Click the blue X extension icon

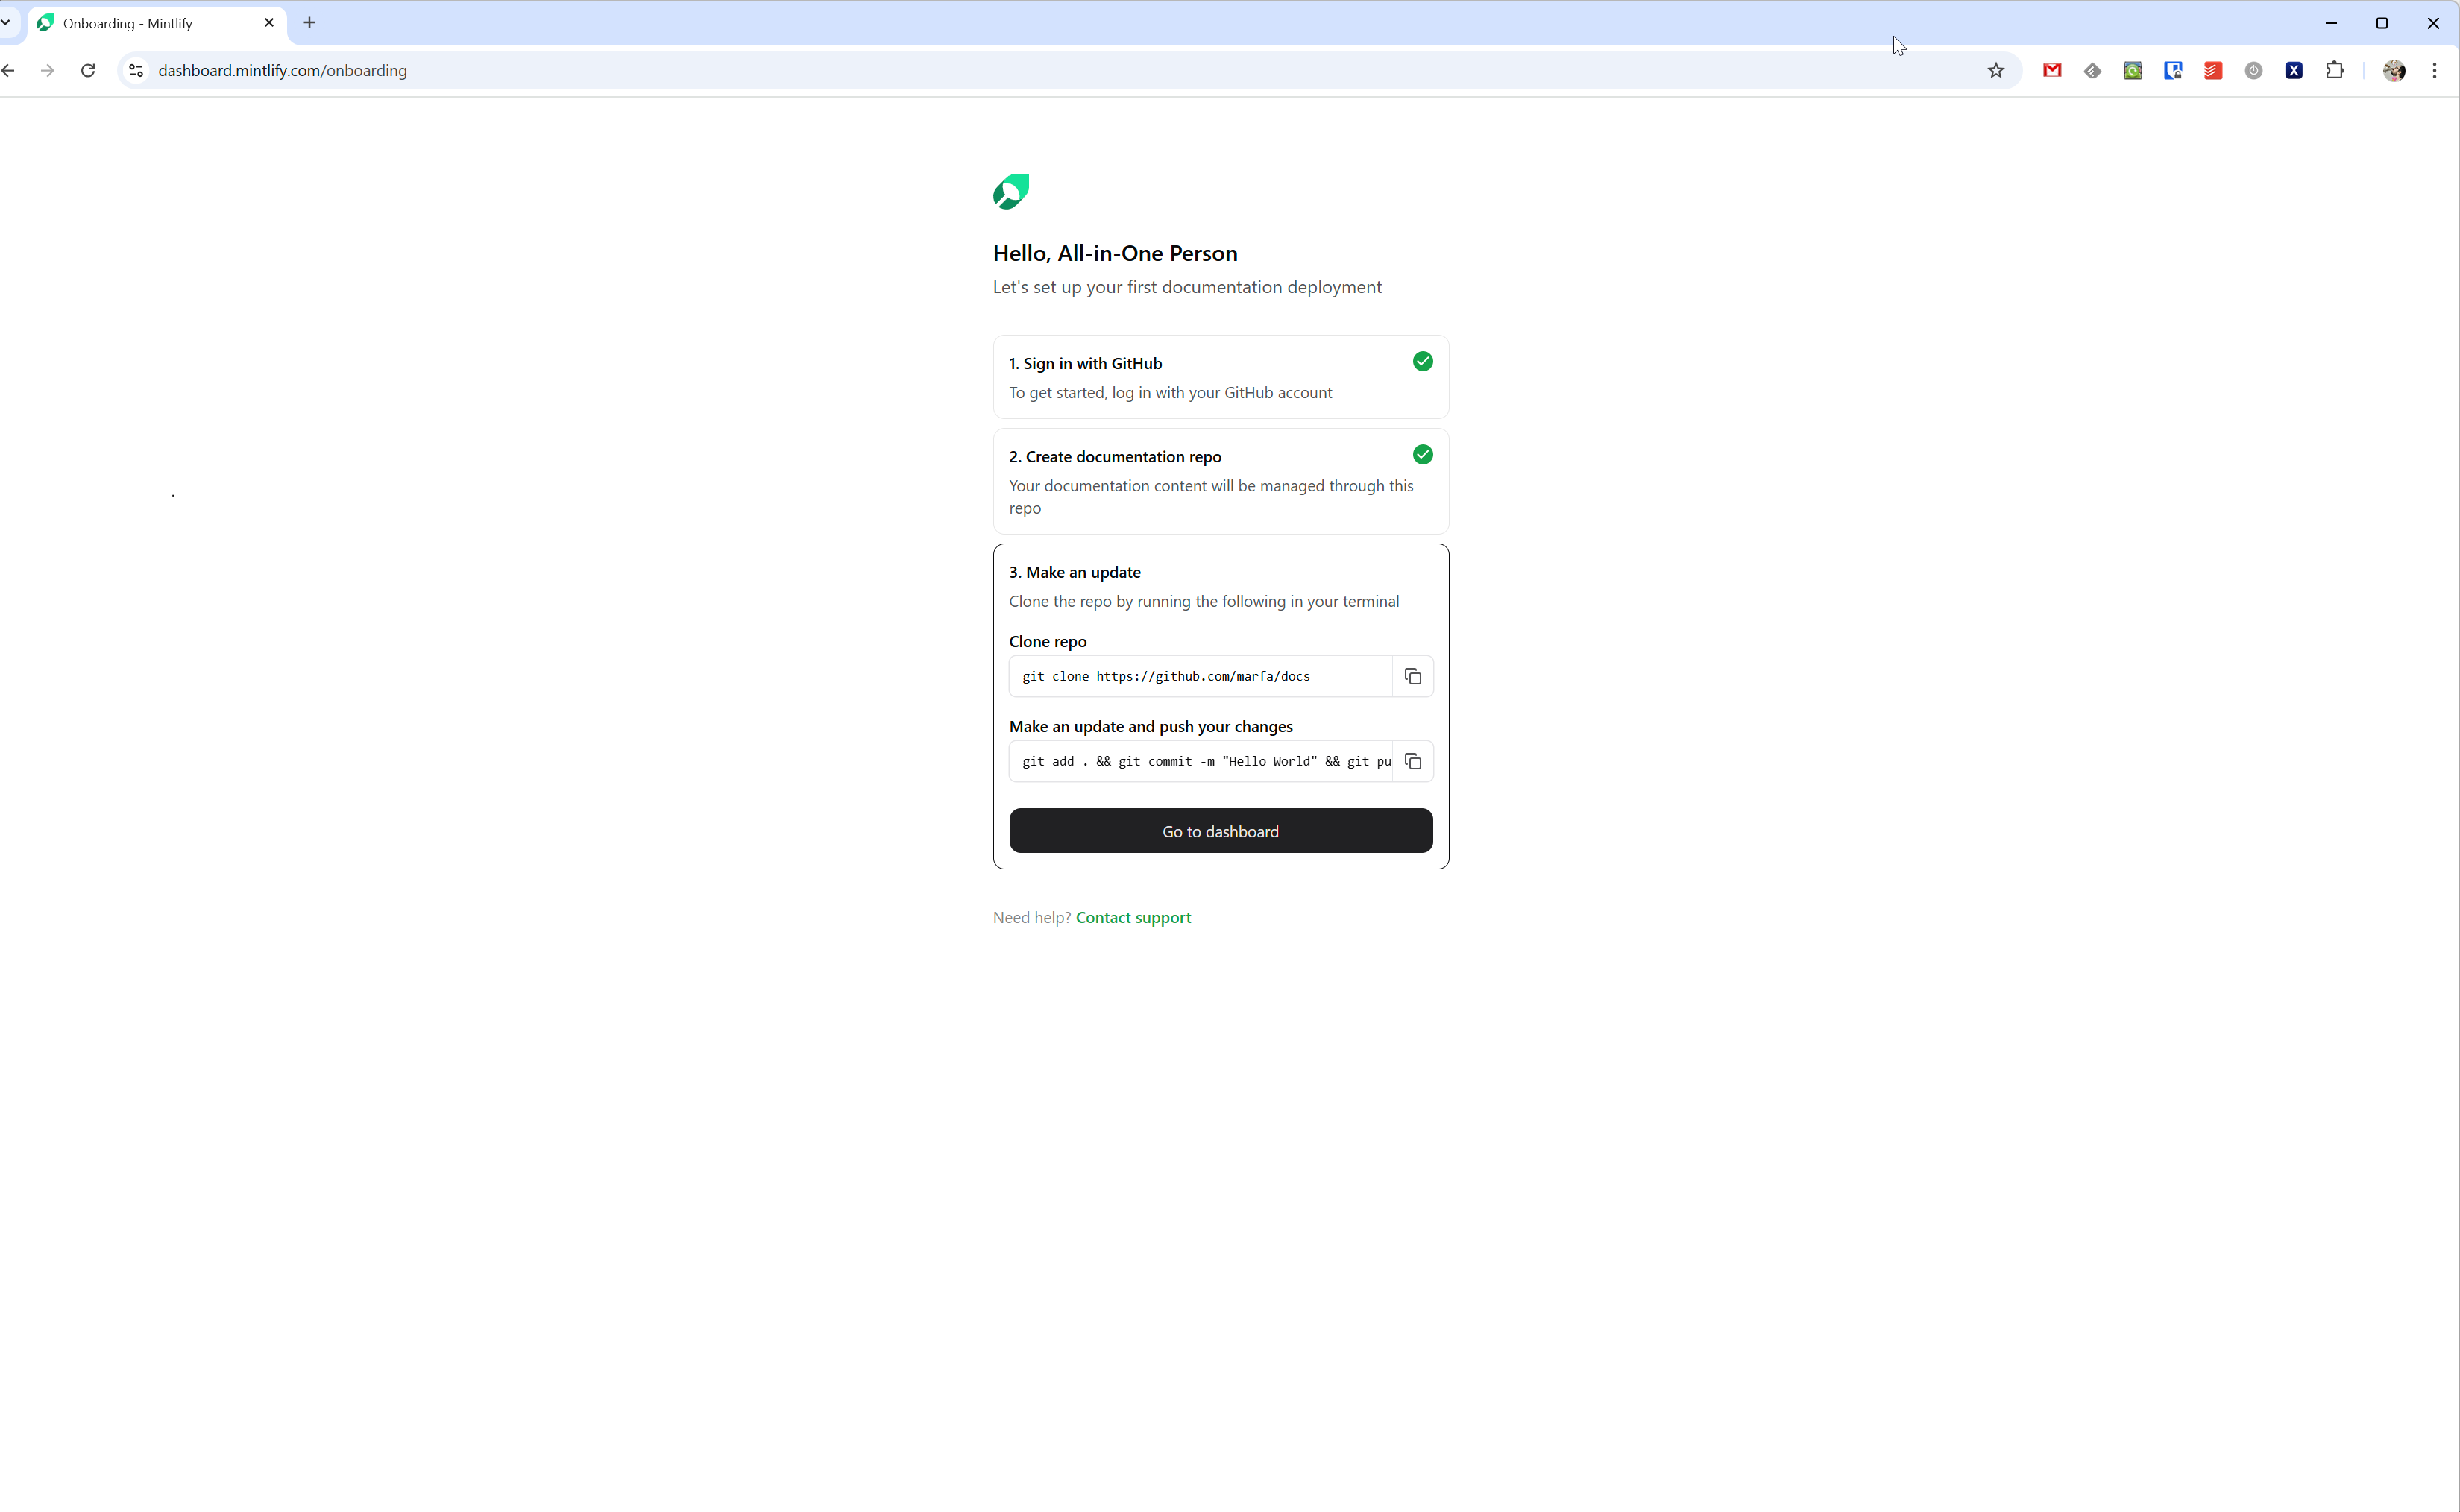pyautogui.click(x=2294, y=70)
